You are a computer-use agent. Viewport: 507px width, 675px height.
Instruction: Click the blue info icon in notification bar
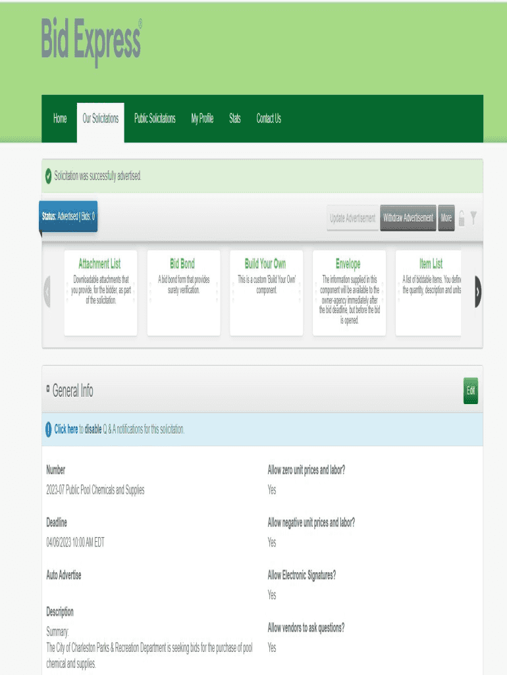48,429
